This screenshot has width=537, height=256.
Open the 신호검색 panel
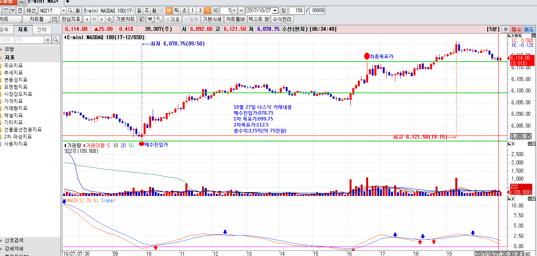point(30,241)
